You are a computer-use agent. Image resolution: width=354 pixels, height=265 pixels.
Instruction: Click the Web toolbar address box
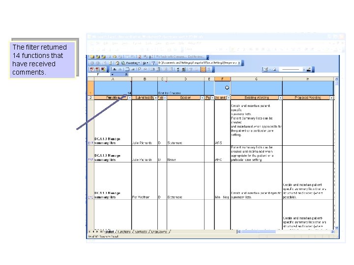(198, 63)
